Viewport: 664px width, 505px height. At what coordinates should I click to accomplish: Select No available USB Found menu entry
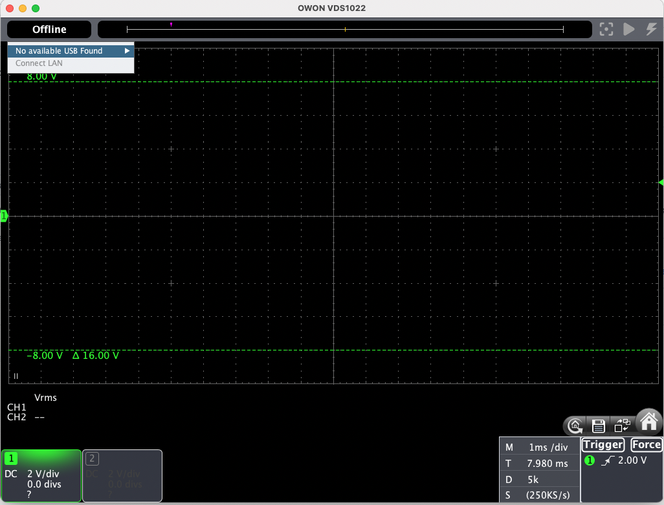tap(71, 50)
